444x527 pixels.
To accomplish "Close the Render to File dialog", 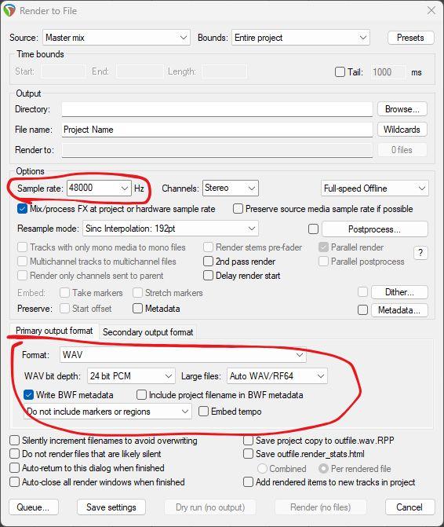I will tap(431, 10).
